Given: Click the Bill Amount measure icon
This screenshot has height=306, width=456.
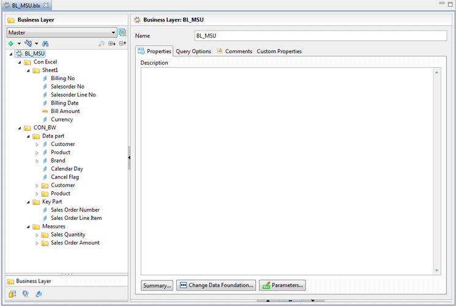Looking at the screenshot, I should (45, 111).
